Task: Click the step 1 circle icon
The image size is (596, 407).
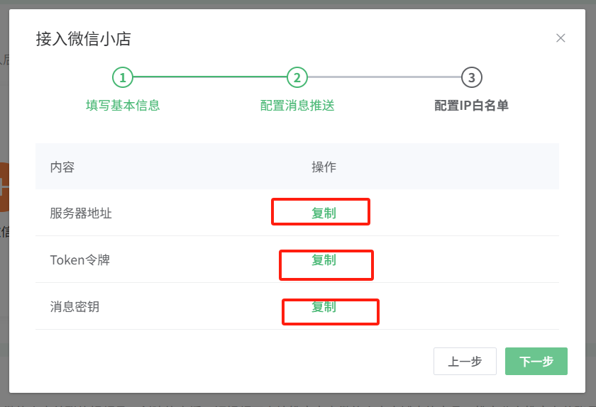Action: click(123, 77)
